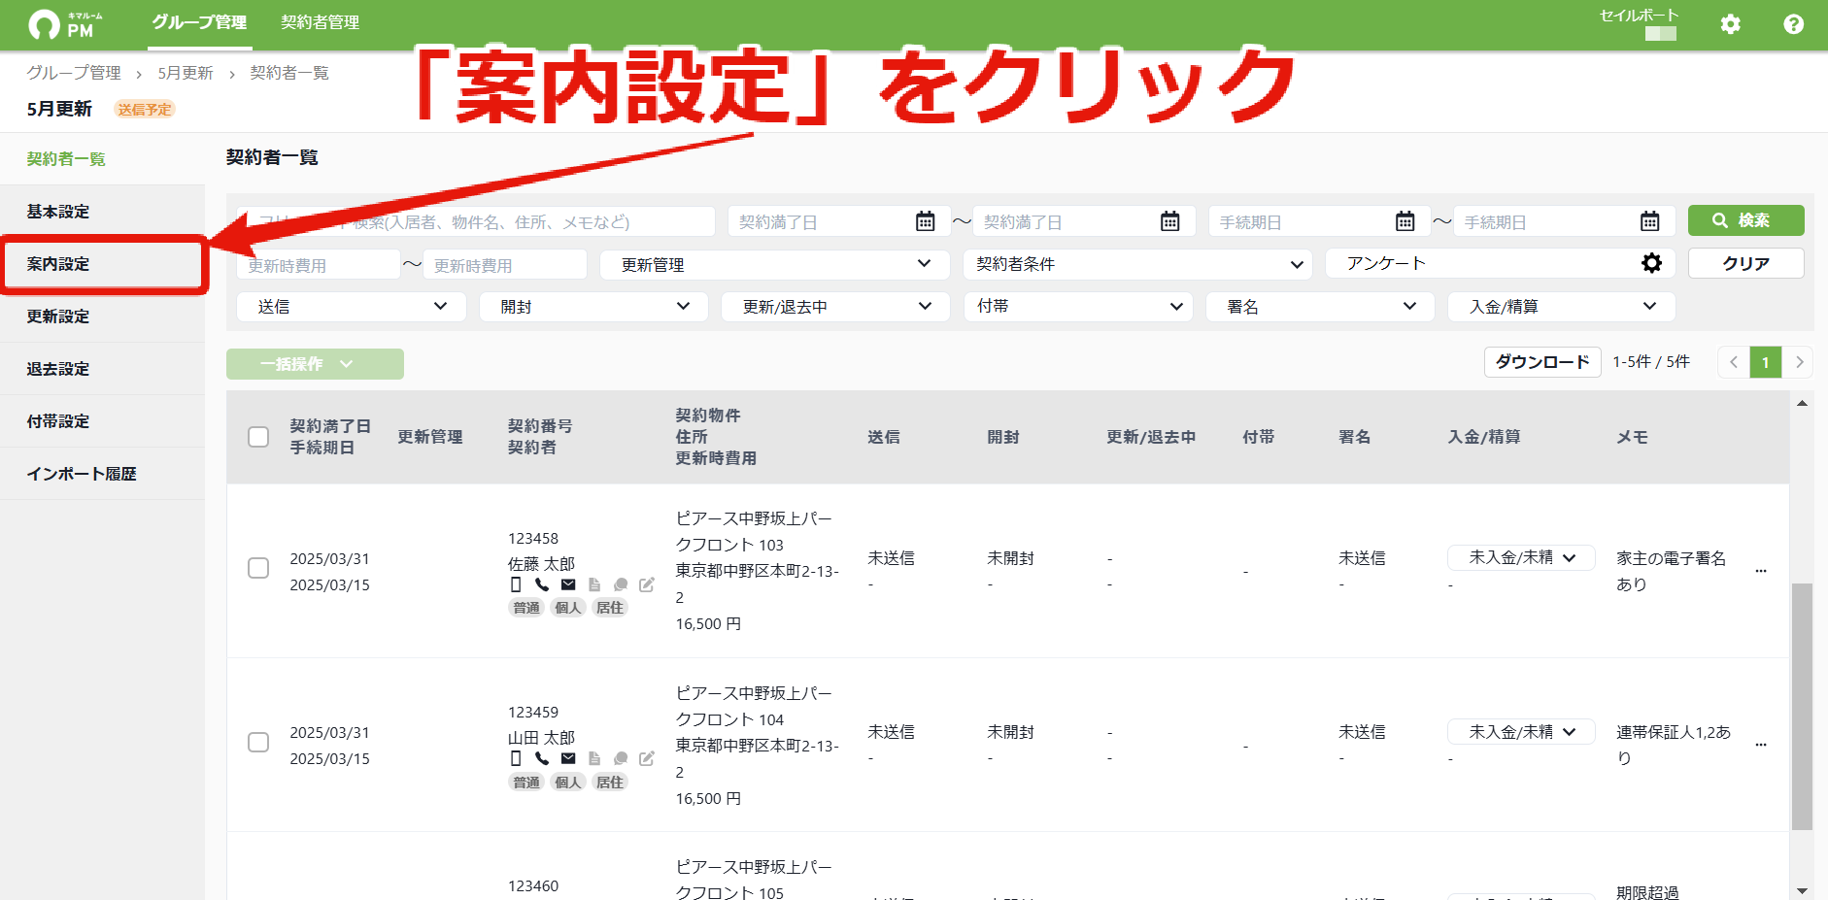The image size is (1828, 900).
Task: Follow the グループ管理 breadcrumb link
Action: (x=74, y=73)
